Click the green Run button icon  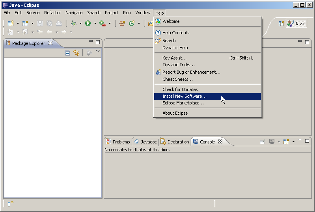(88, 24)
